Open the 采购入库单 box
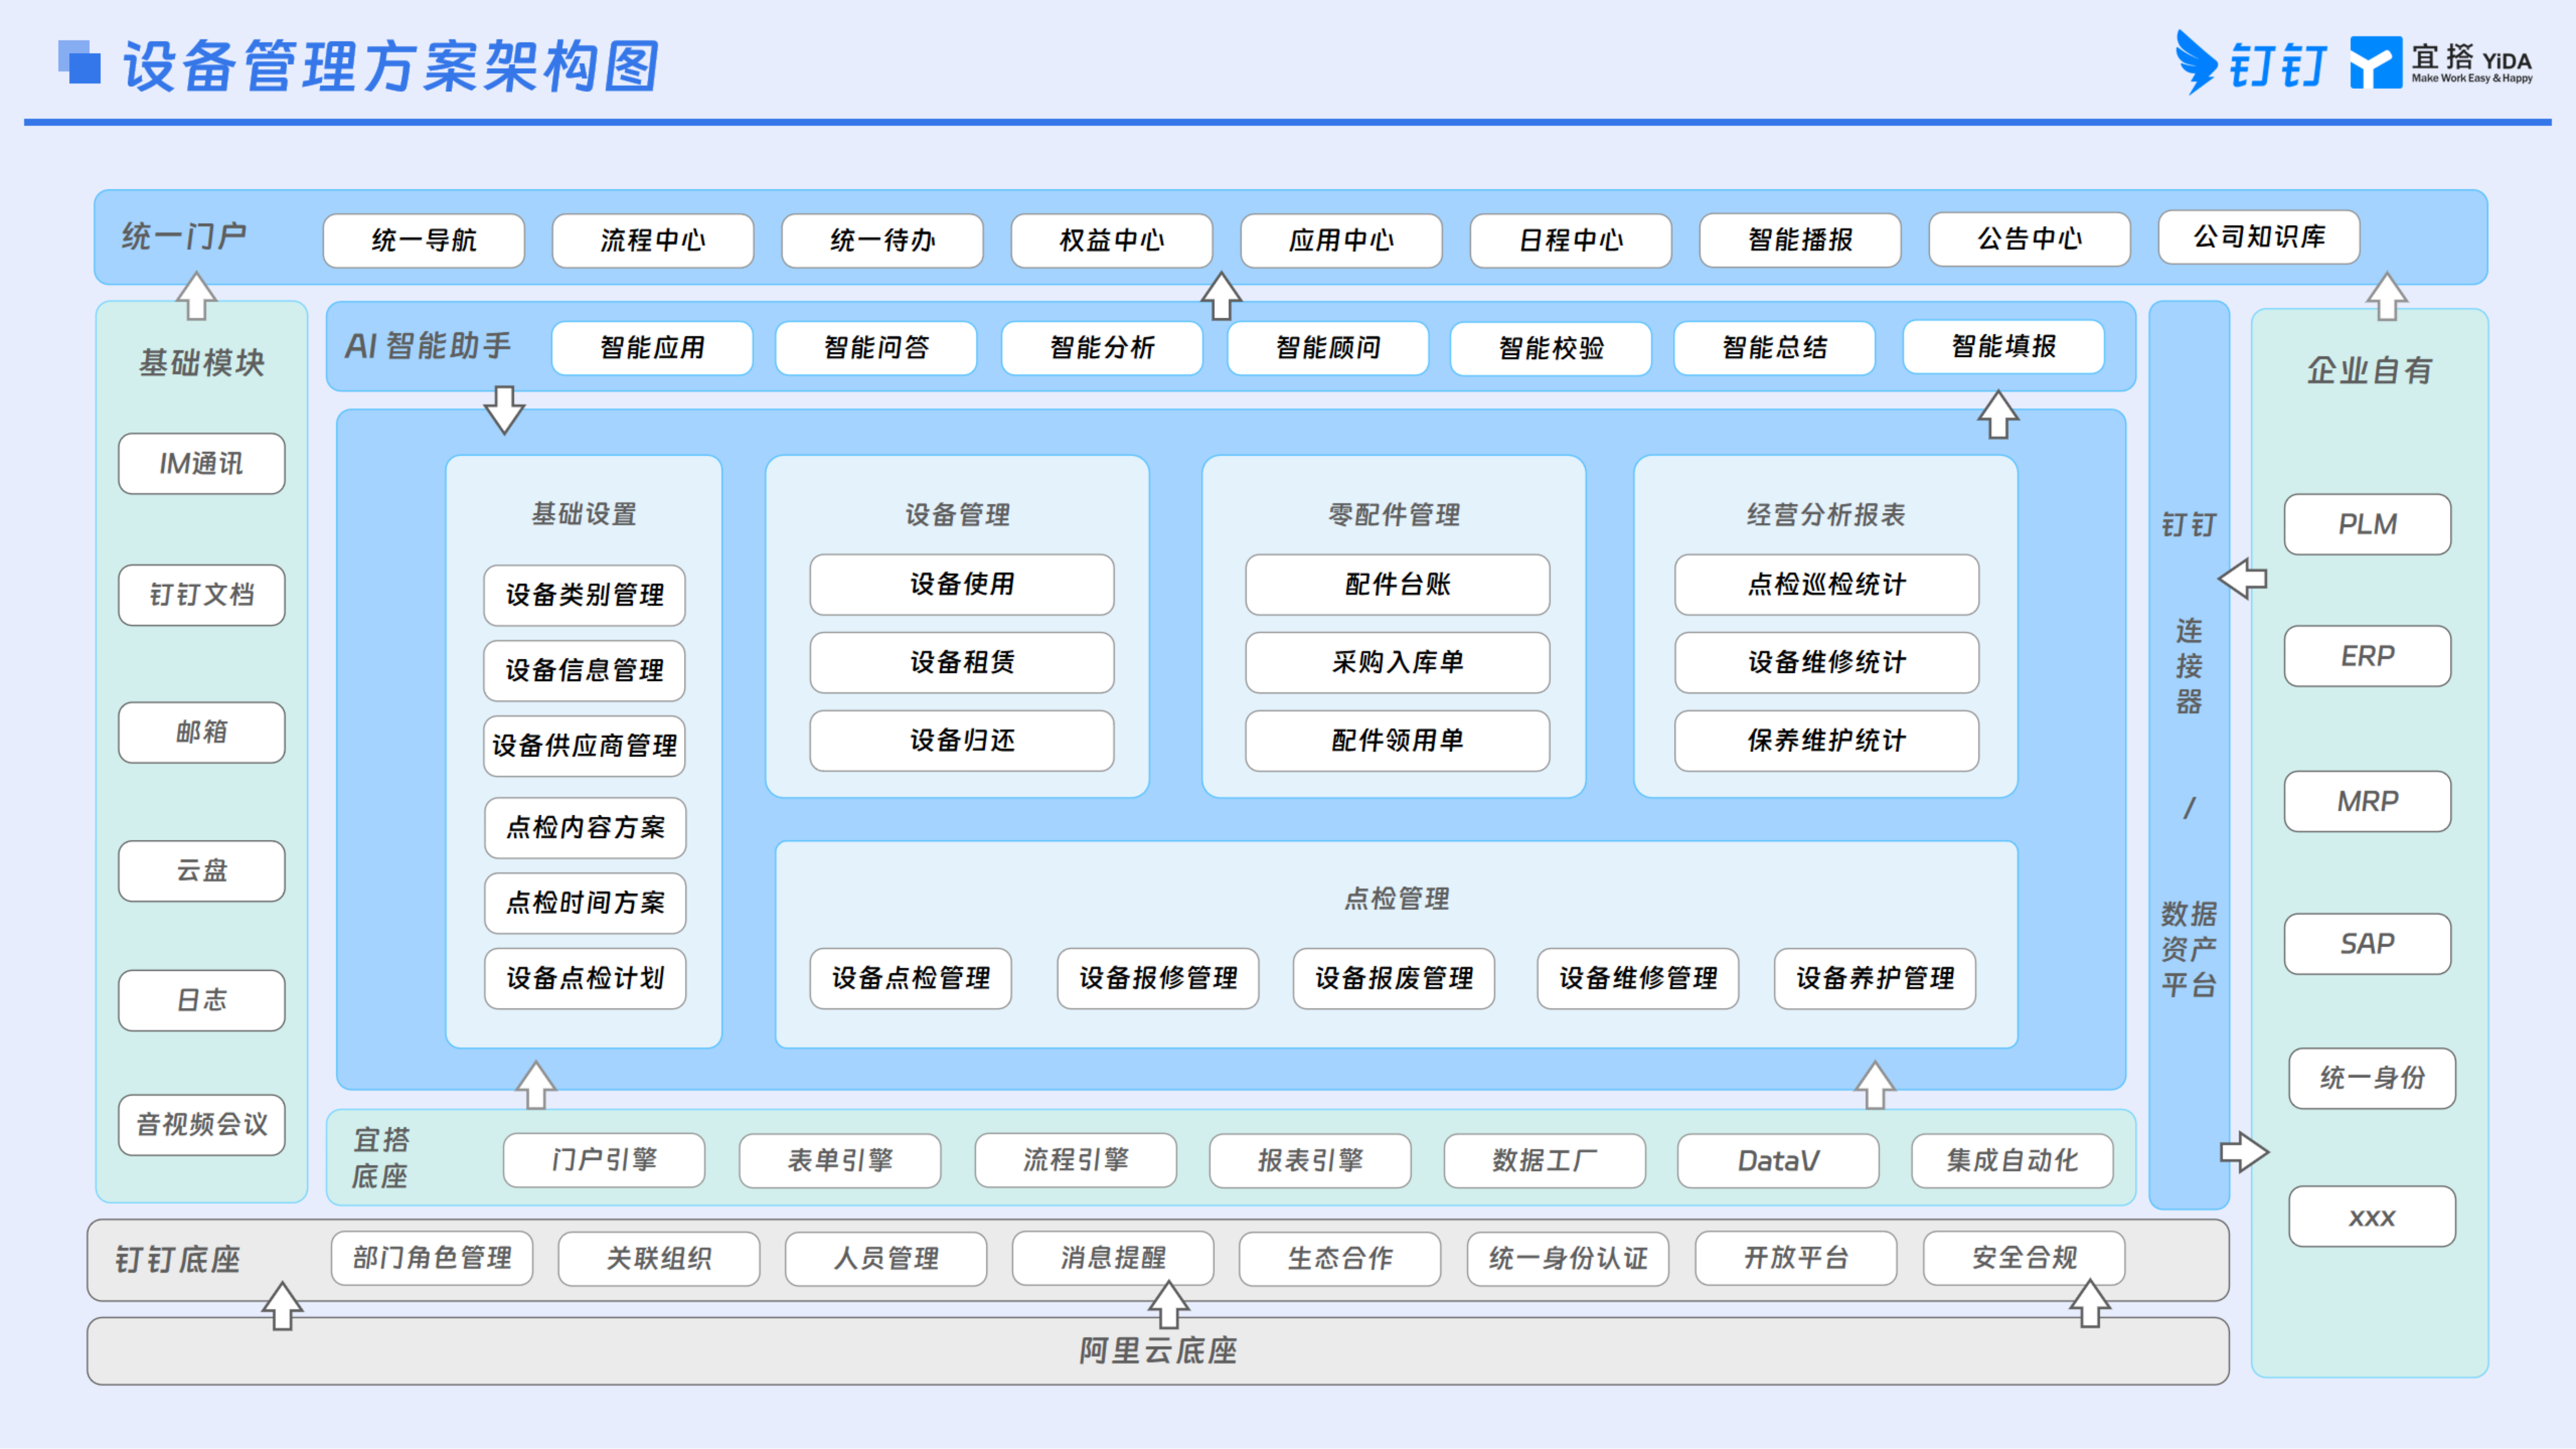This screenshot has height=1449, width=2576. (1398, 663)
